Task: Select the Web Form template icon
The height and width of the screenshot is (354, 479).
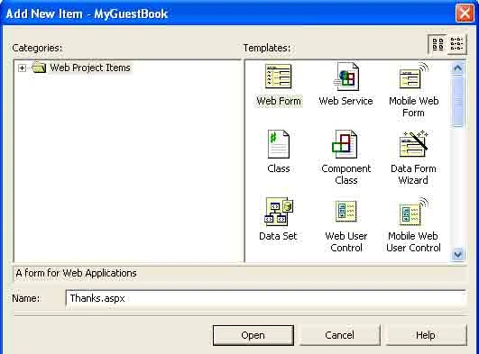Action: coord(278,77)
